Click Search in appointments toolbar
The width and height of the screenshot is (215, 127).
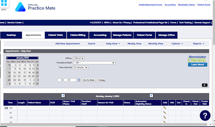[91, 43]
